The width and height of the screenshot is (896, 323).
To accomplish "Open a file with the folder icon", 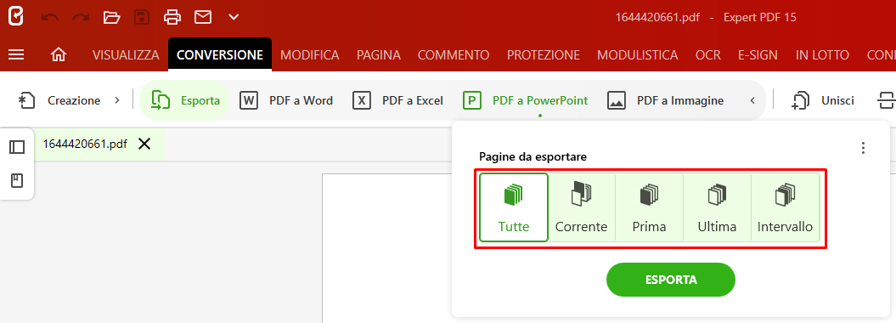I will pos(111,17).
